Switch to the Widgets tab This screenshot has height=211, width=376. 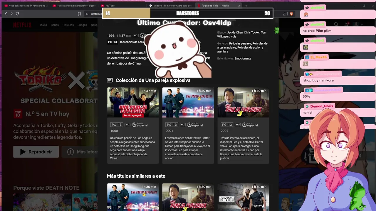click(170, 6)
